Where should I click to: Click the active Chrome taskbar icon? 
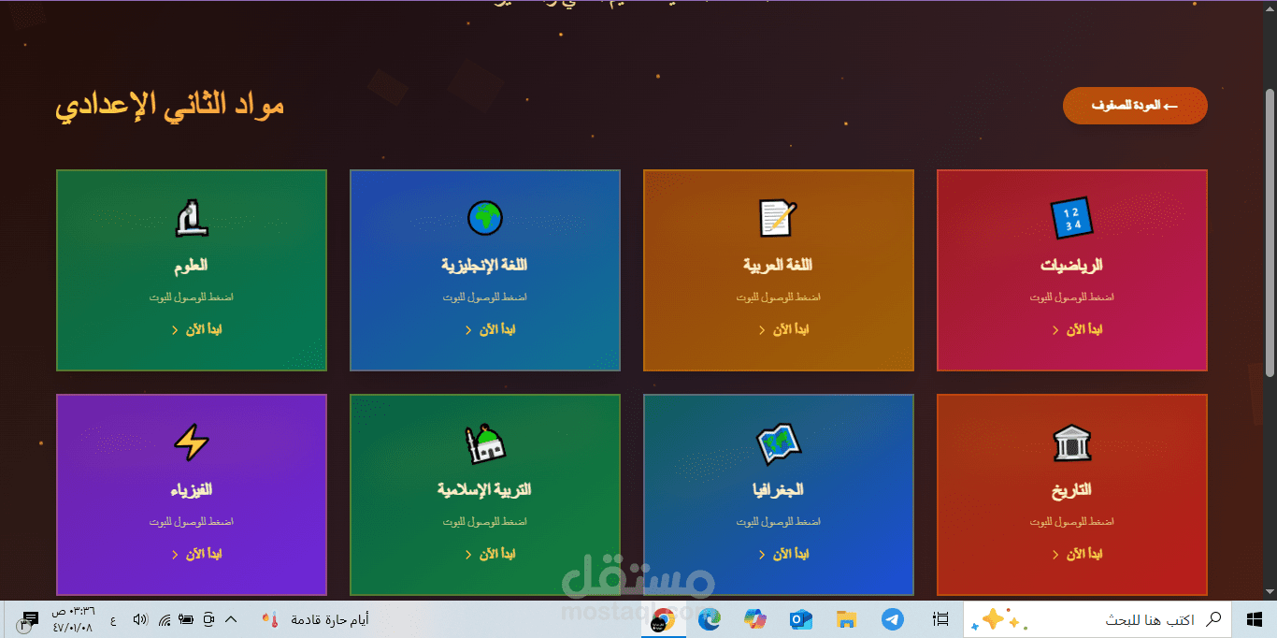664,619
